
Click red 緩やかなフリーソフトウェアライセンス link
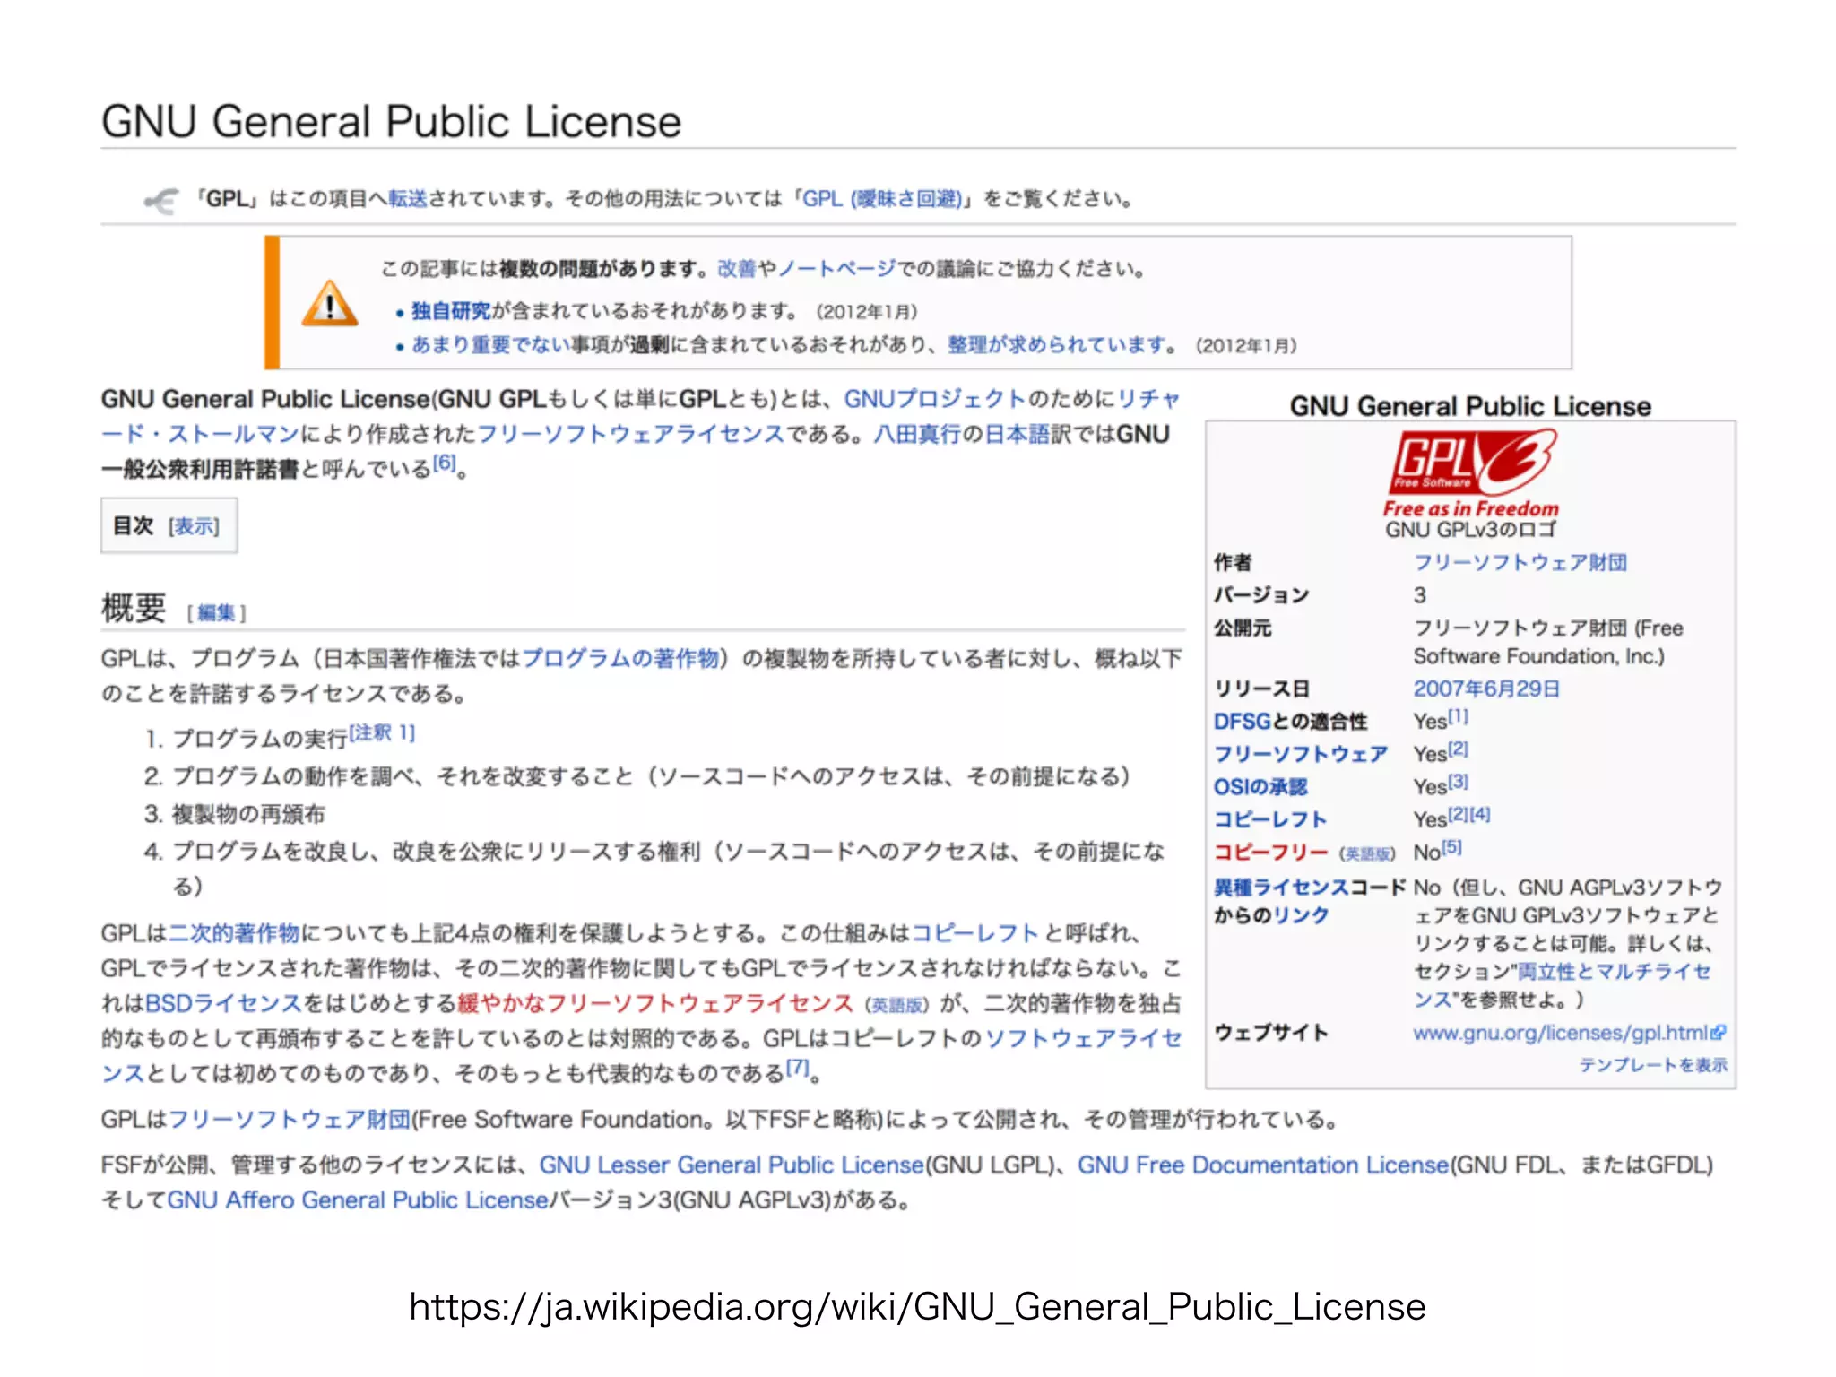(x=655, y=1003)
